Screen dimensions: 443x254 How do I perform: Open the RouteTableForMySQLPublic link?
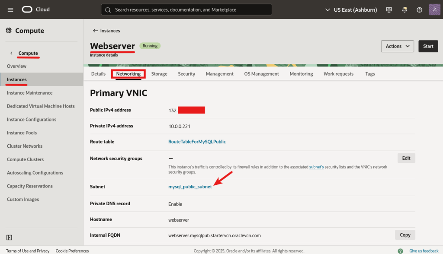click(x=197, y=142)
